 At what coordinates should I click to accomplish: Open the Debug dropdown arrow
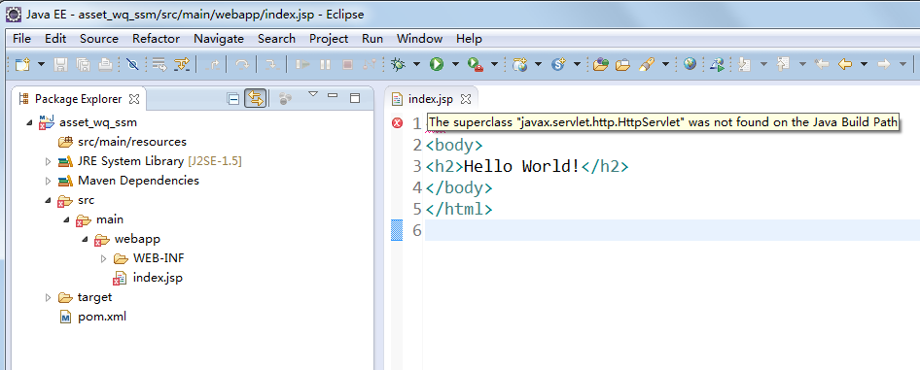tap(416, 64)
